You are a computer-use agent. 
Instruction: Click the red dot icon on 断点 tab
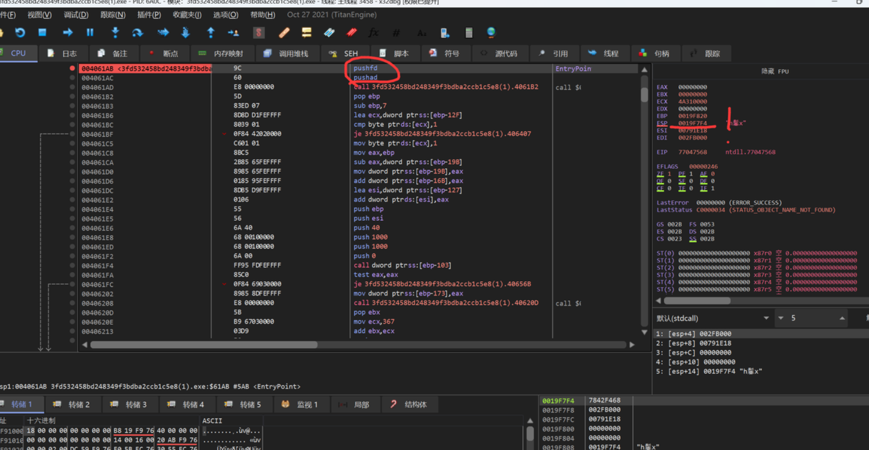(x=151, y=53)
